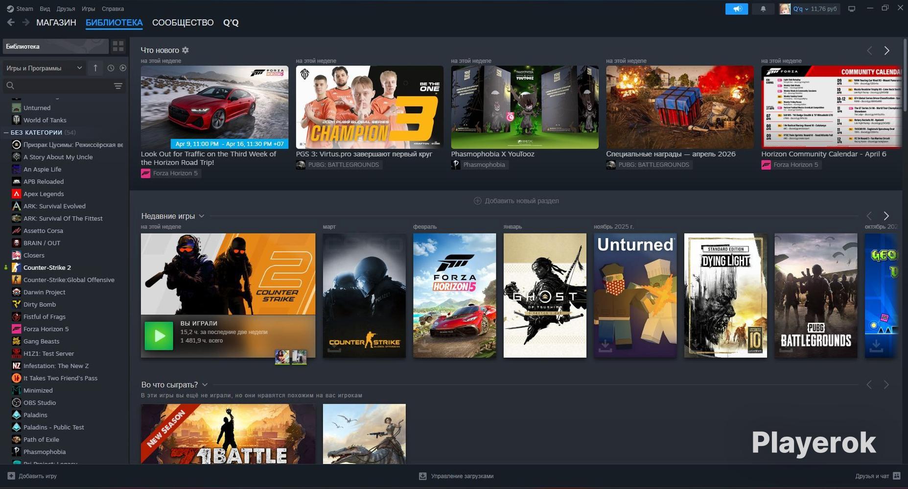The image size is (908, 489).
Task: Toggle the ready-to-play filter icon
Action: click(x=123, y=68)
